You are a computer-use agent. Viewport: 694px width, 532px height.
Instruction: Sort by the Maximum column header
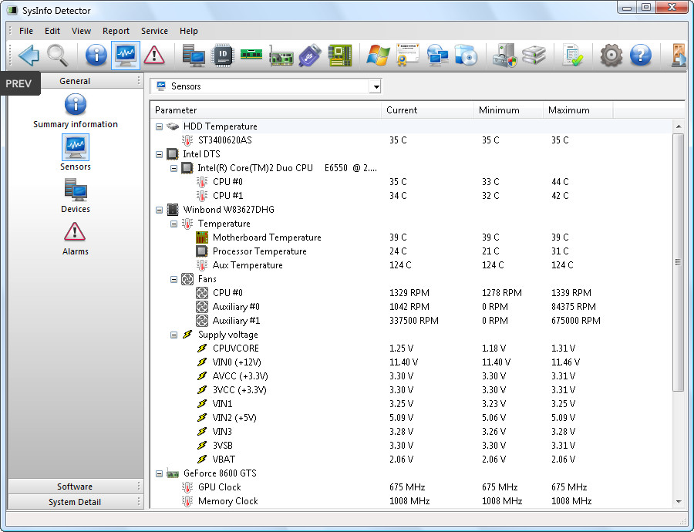(578, 110)
